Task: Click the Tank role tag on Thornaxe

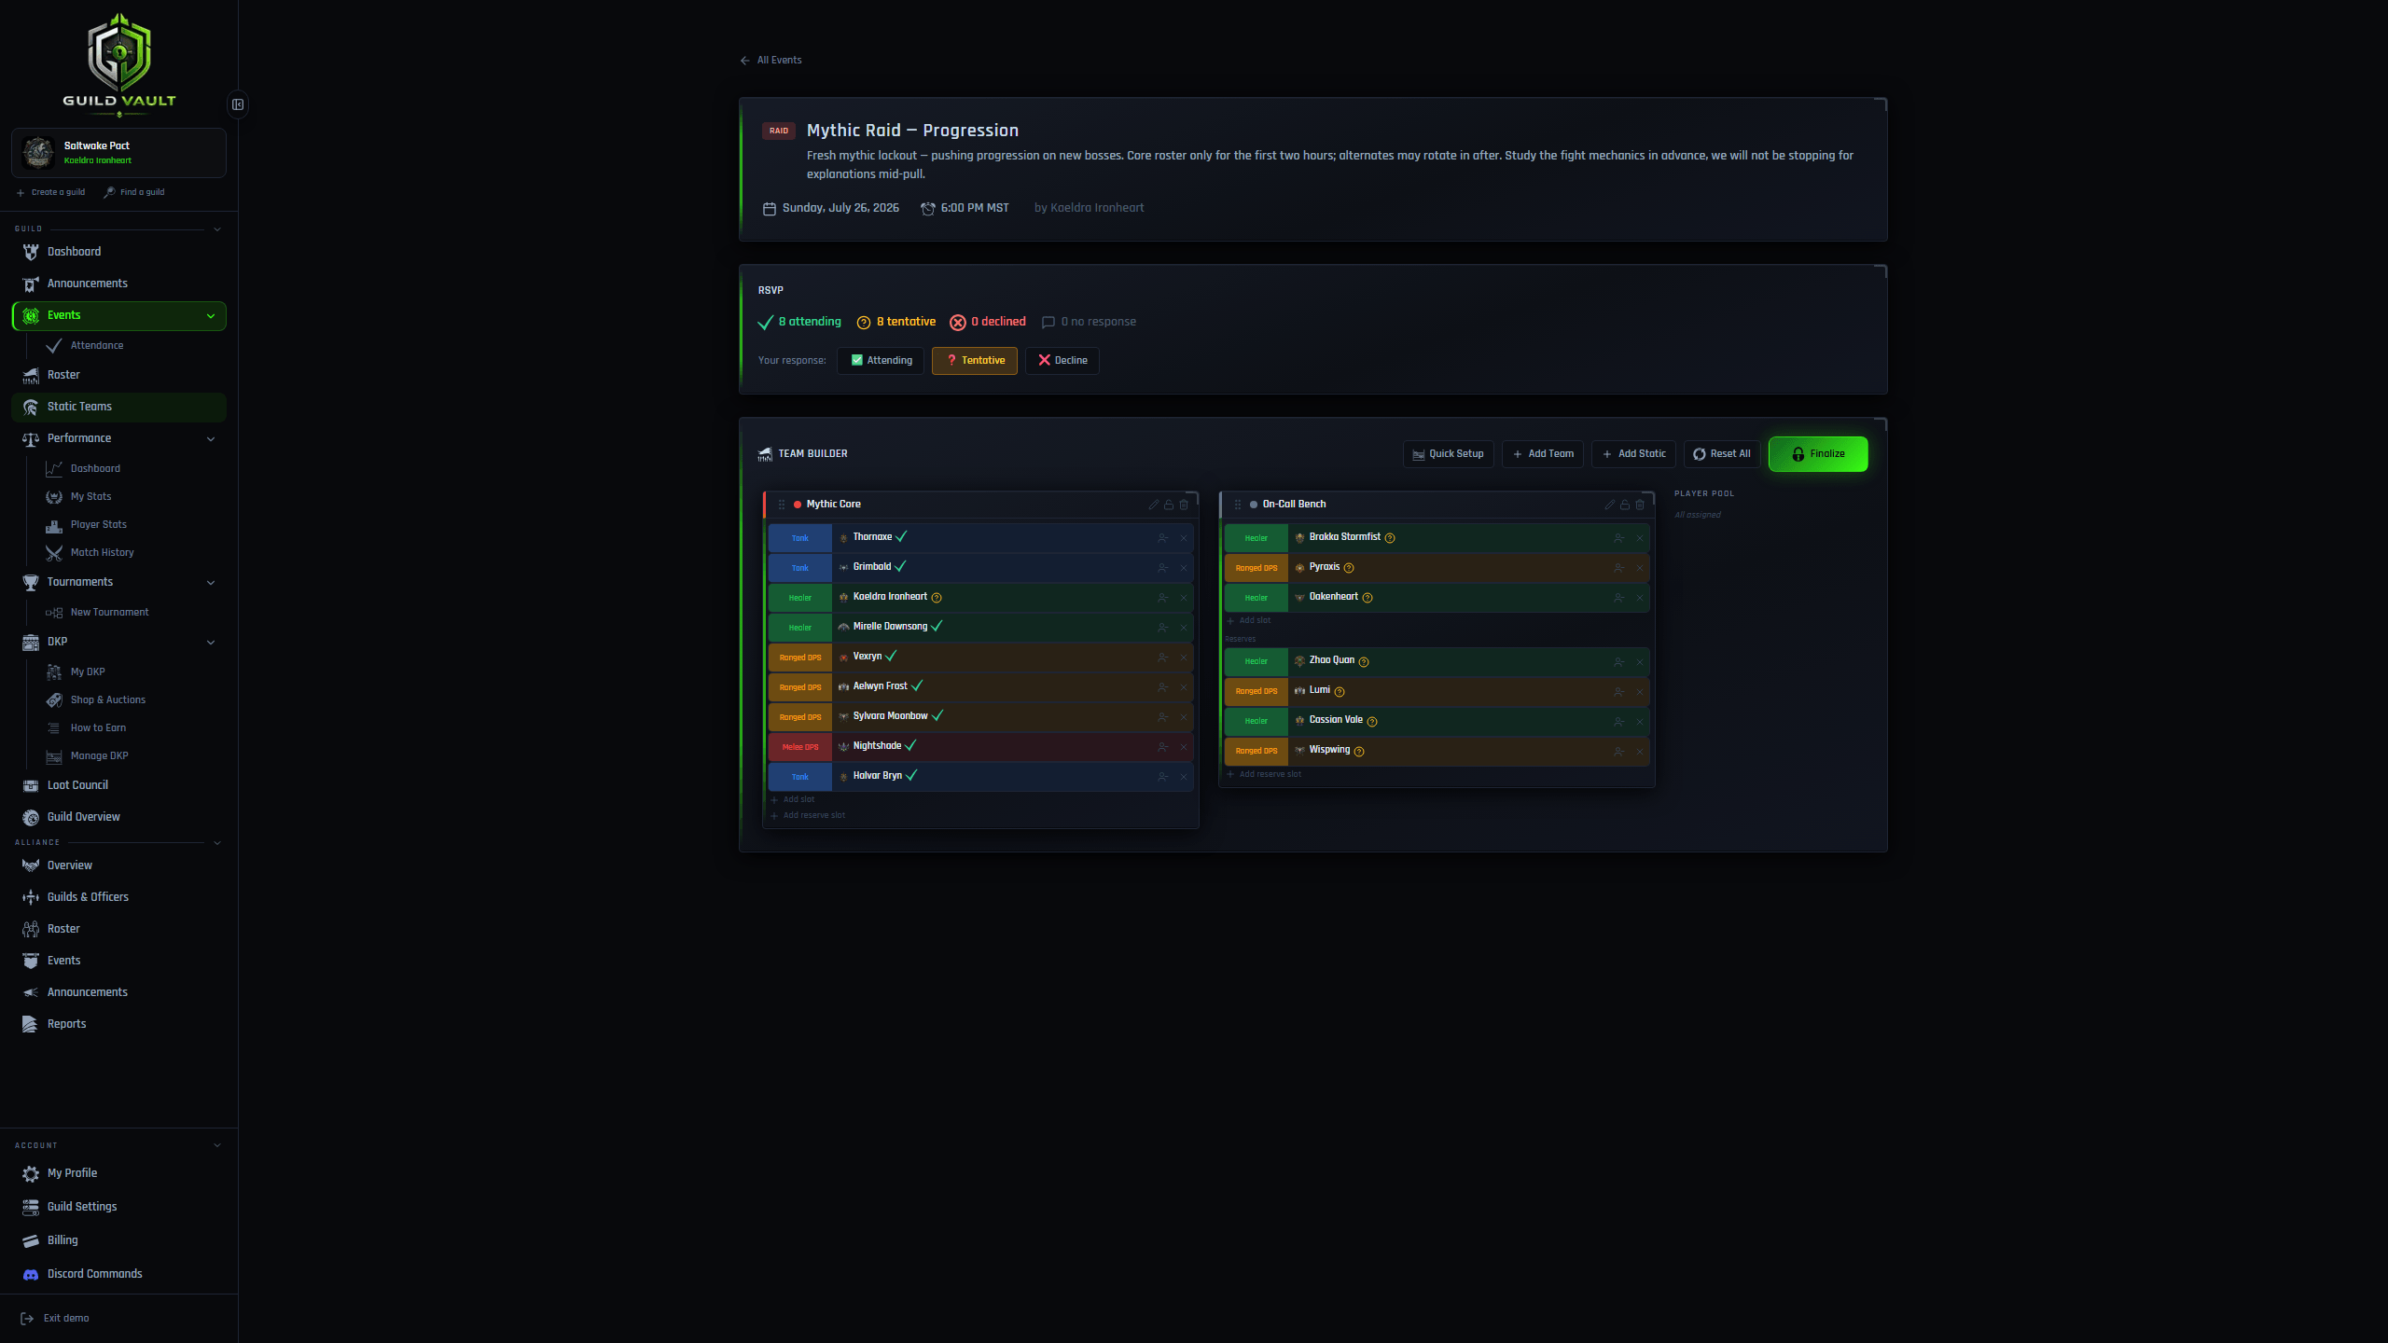Action: click(800, 538)
